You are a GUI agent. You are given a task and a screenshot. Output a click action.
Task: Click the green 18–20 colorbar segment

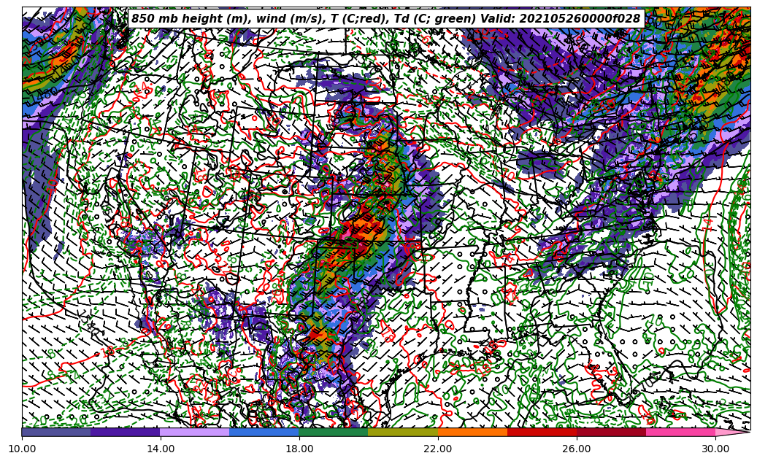[x=334, y=432]
